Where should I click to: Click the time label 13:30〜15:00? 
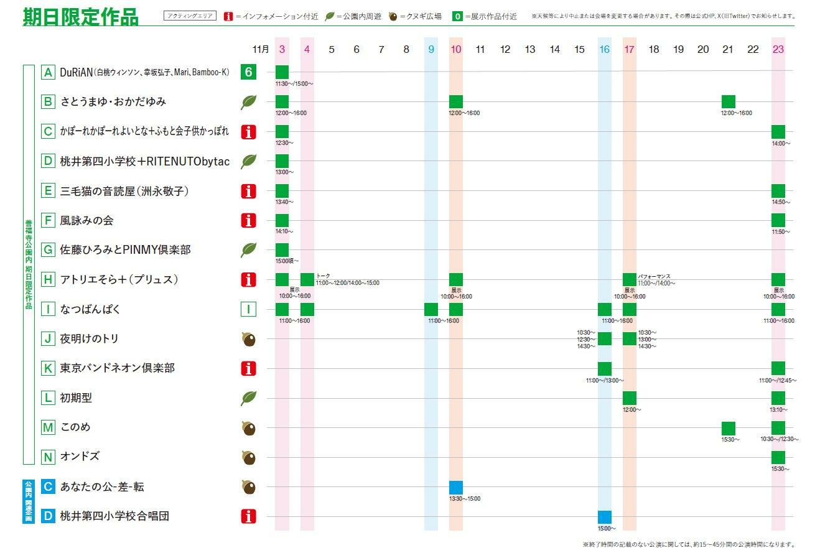(465, 499)
